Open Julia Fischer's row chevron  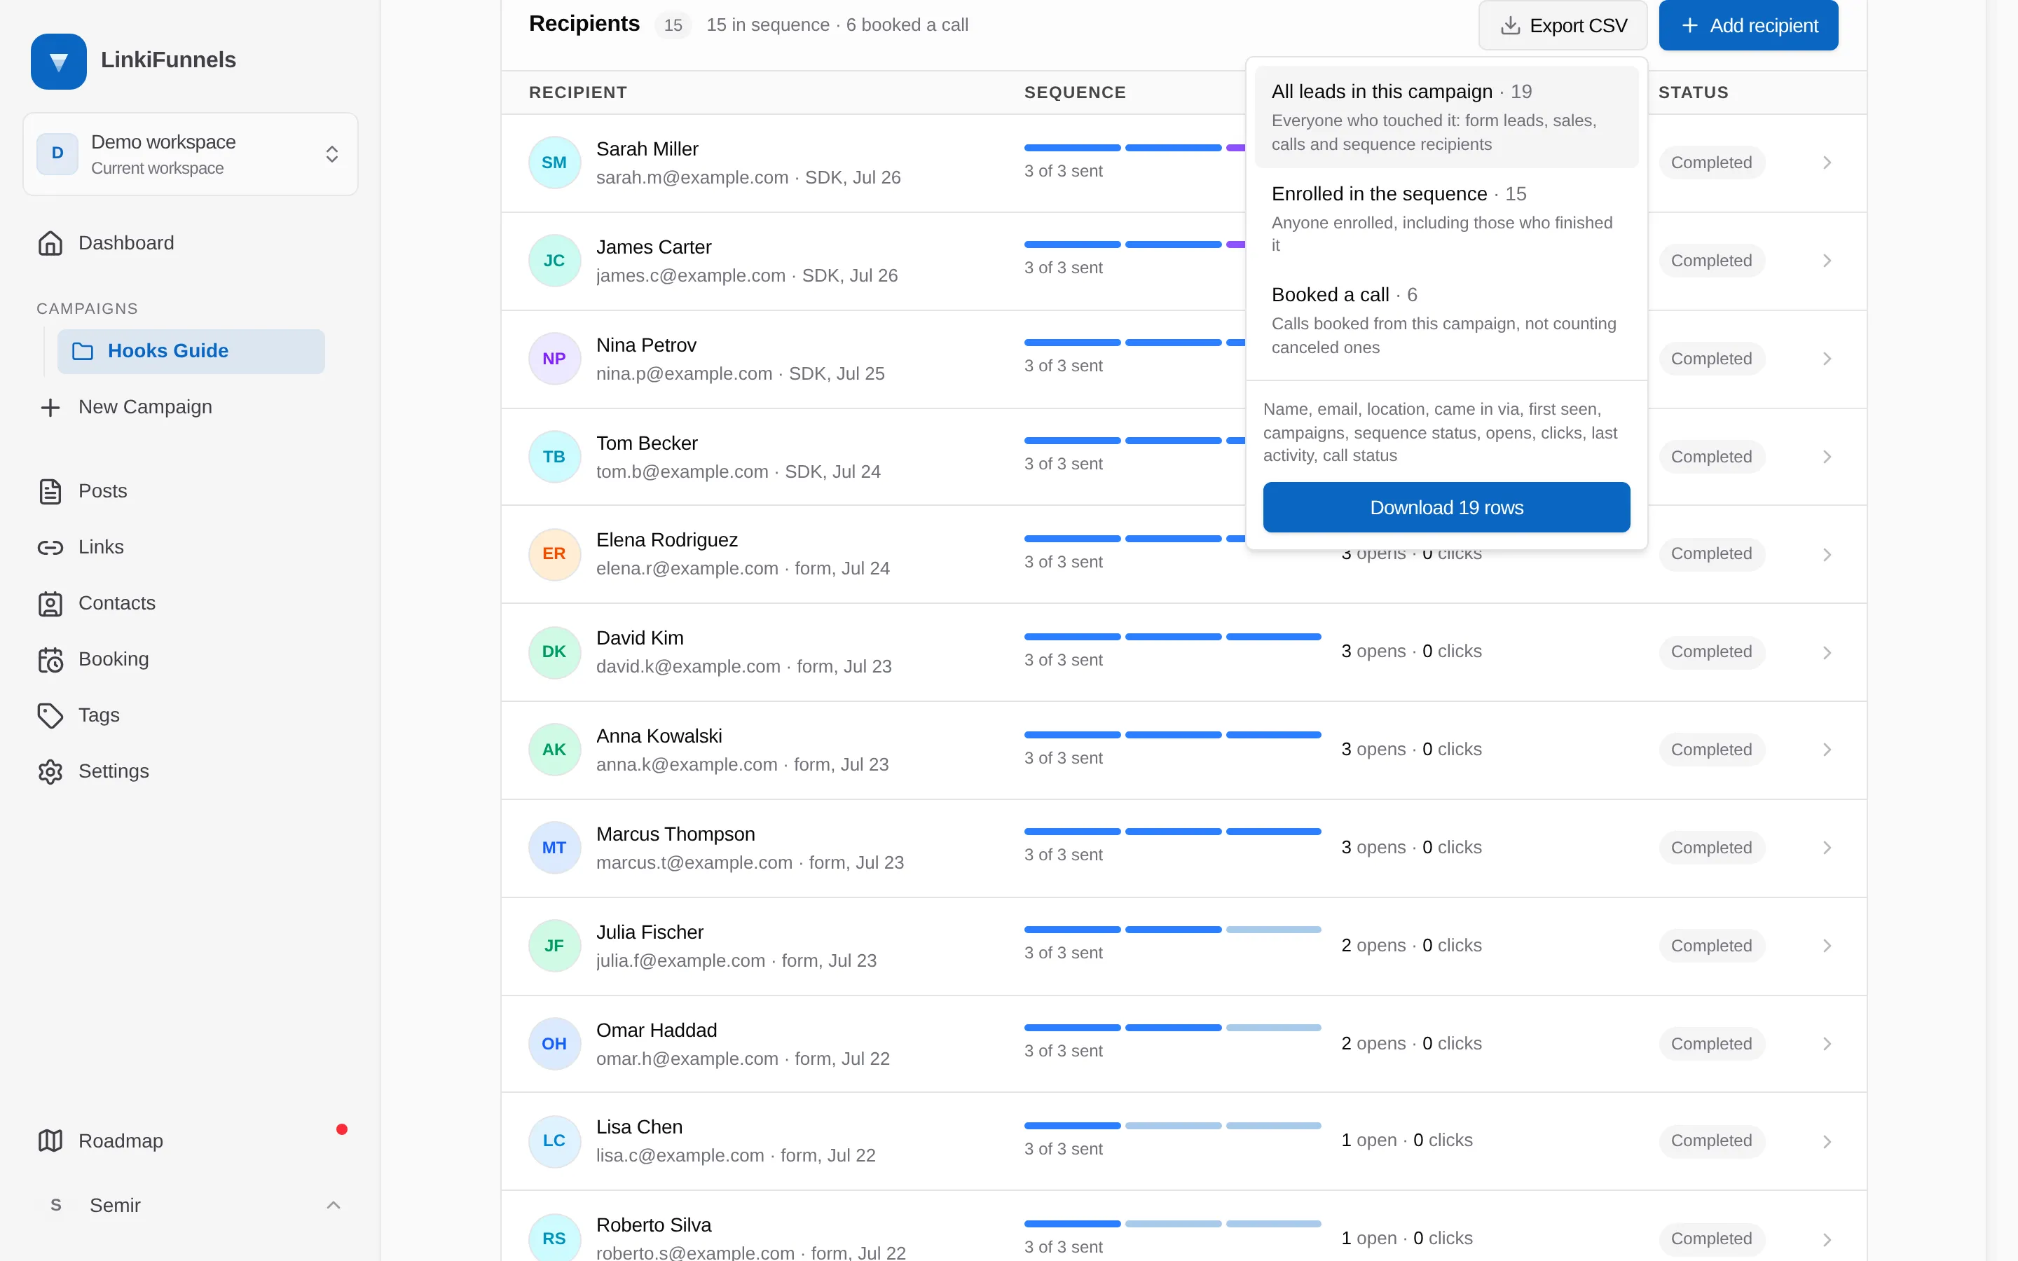1827,946
